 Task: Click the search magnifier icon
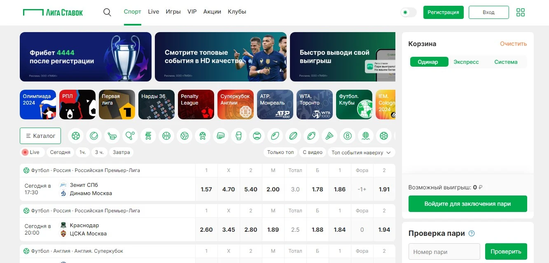point(107,12)
